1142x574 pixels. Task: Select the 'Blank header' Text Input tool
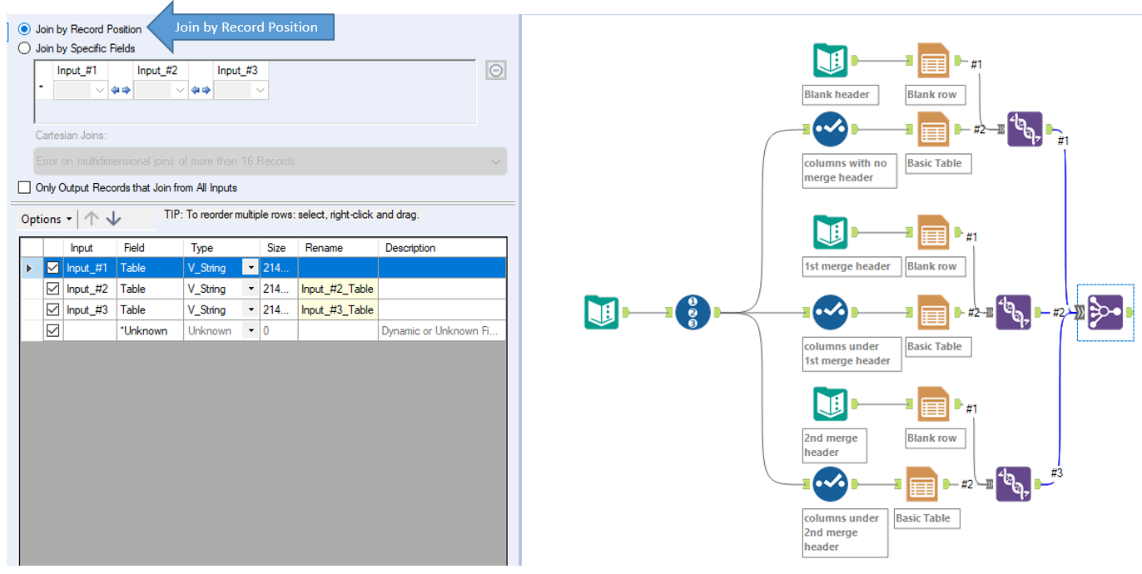[830, 60]
